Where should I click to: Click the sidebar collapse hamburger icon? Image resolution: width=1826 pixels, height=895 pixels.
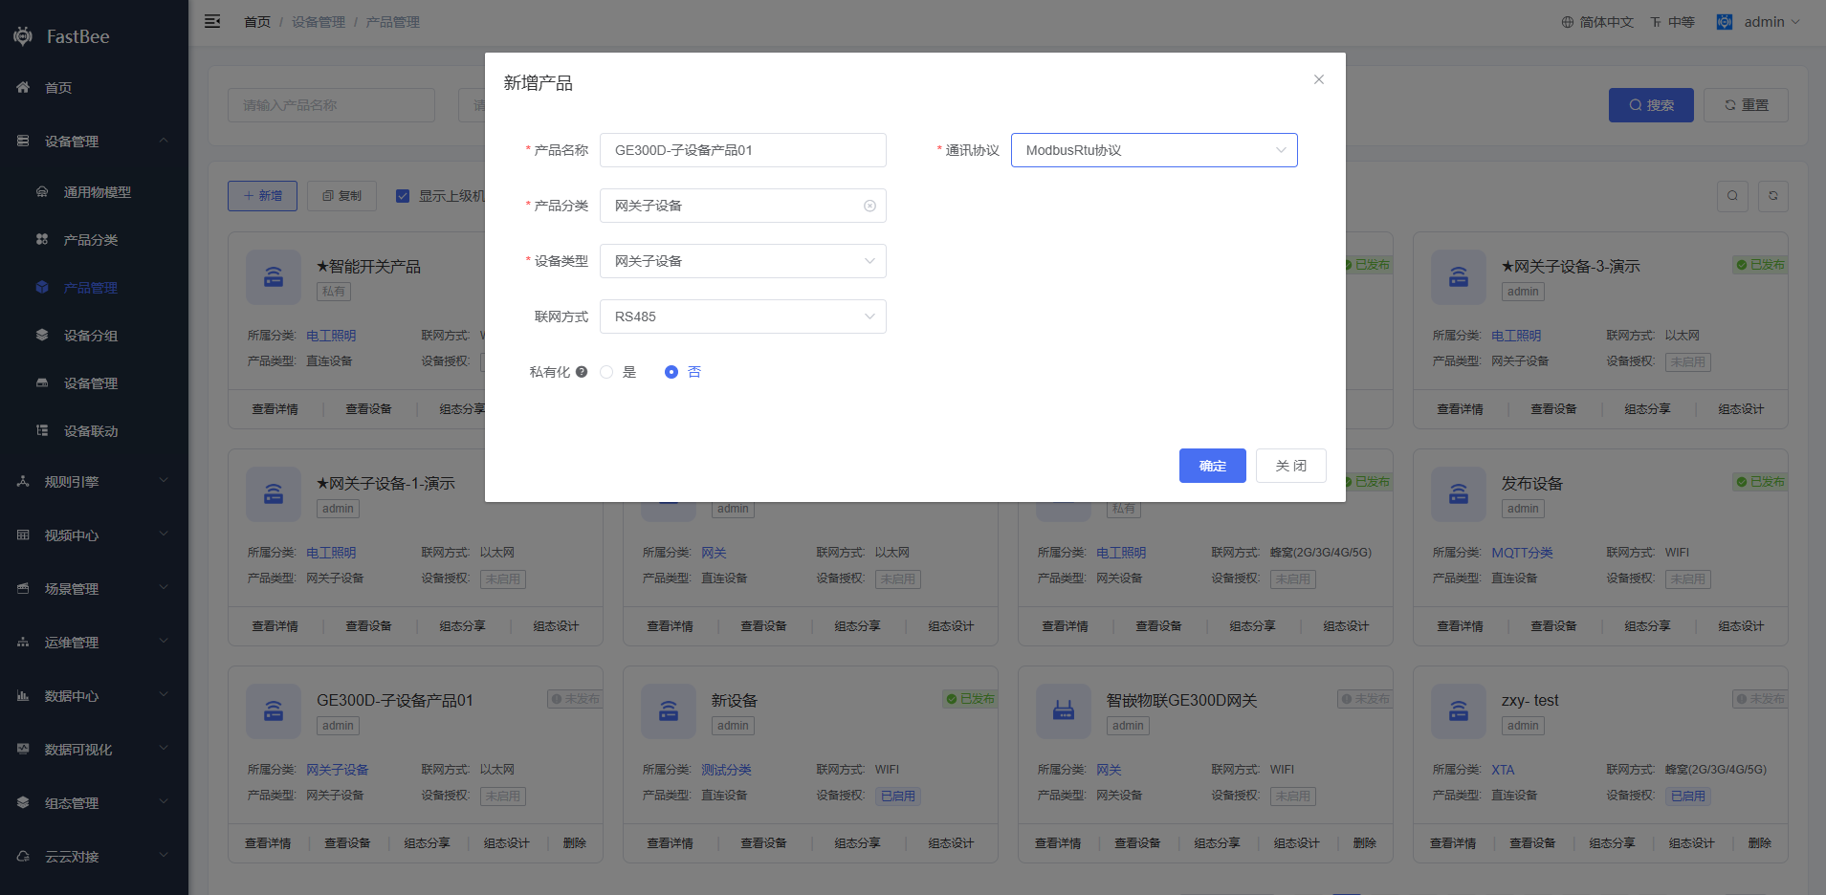click(212, 21)
